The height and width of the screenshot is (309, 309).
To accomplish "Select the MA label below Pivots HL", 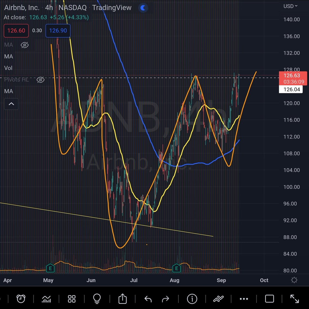I will coord(9,91).
